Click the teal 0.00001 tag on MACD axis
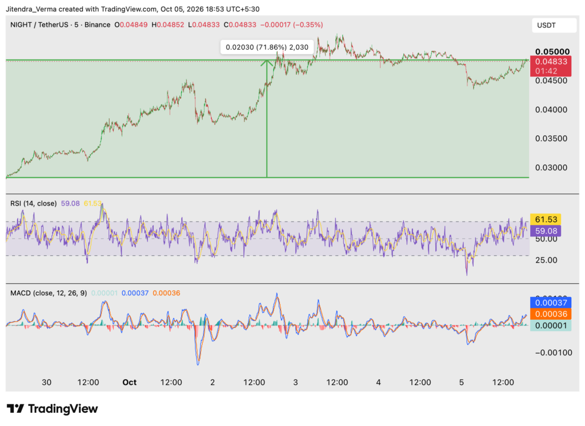585x426 pixels. [551, 325]
